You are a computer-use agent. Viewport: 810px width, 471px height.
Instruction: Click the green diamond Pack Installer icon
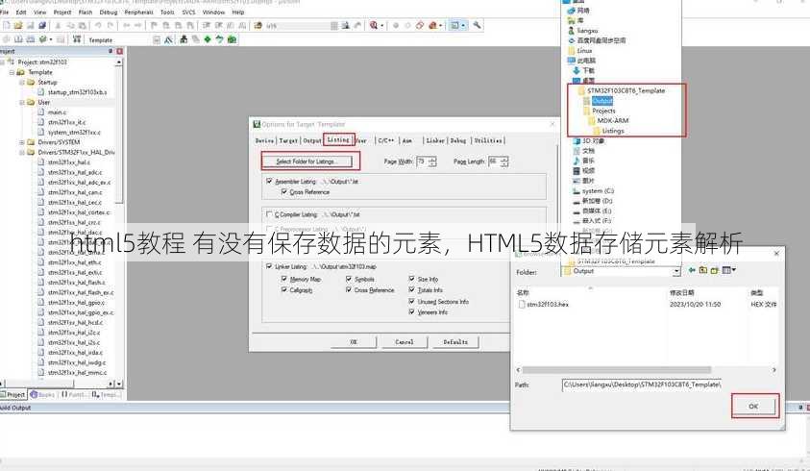208,39
